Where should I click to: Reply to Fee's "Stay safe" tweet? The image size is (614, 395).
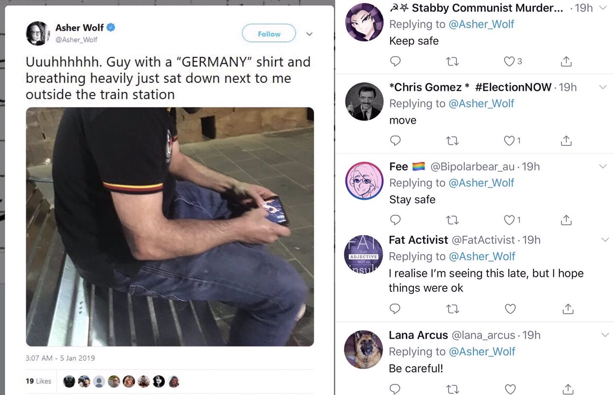coord(395,220)
